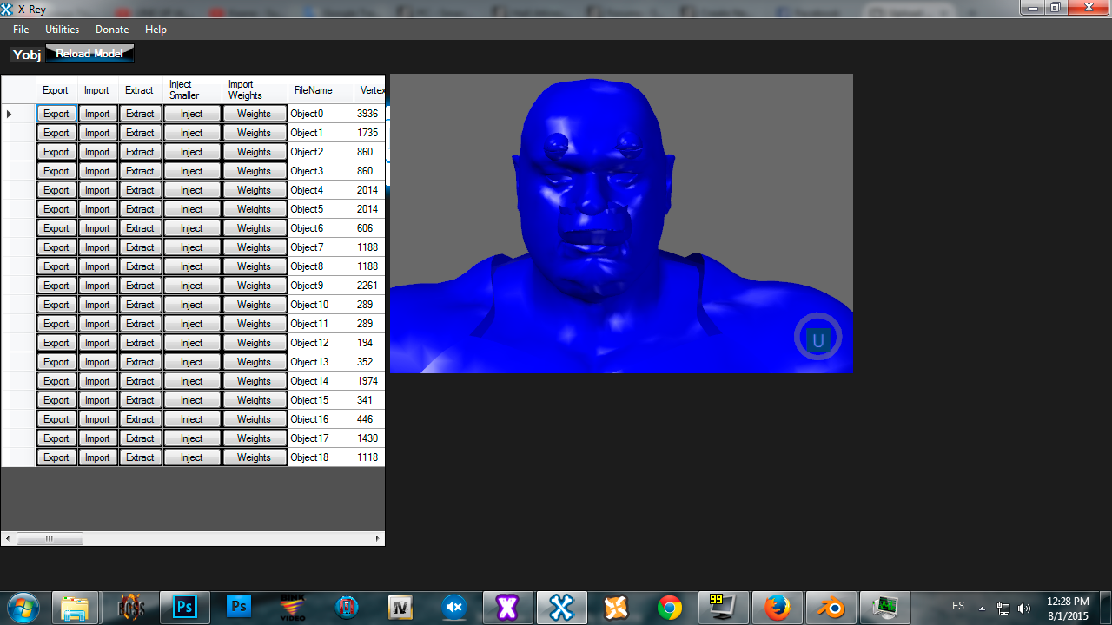Open the File menu
1112x625 pixels.
tap(21, 30)
